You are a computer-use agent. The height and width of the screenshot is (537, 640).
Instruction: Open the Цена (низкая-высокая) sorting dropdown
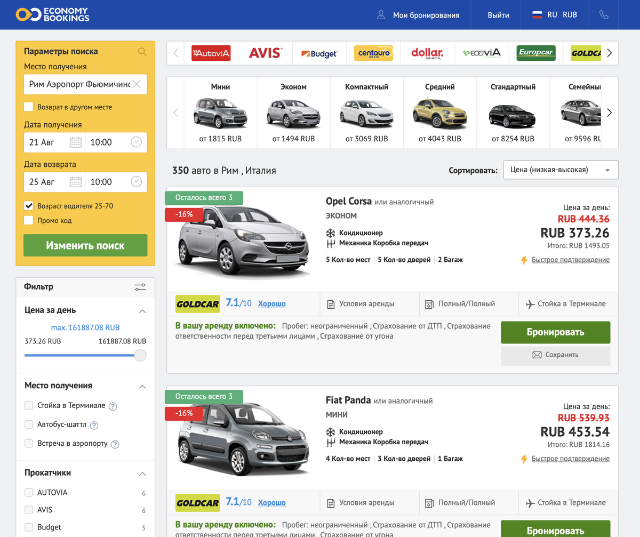[x=561, y=169]
